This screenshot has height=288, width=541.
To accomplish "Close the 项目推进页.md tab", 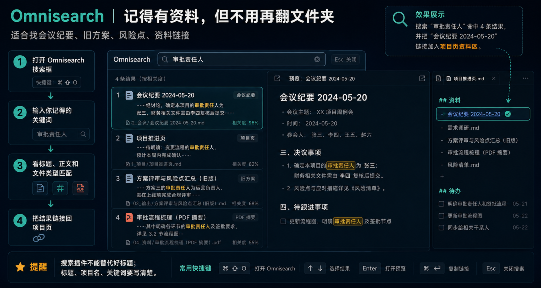I will (493, 79).
